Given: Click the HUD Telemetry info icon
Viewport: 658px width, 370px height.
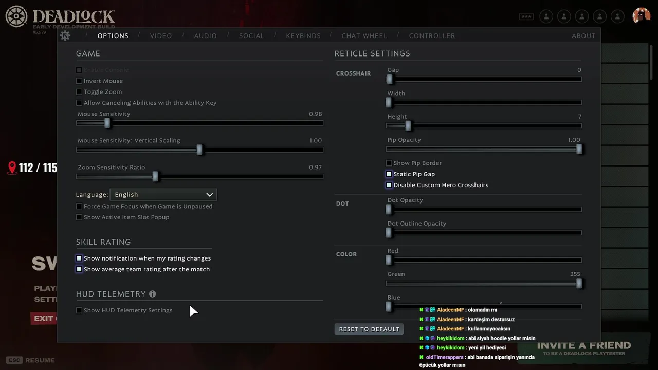Looking at the screenshot, I should coord(152,294).
